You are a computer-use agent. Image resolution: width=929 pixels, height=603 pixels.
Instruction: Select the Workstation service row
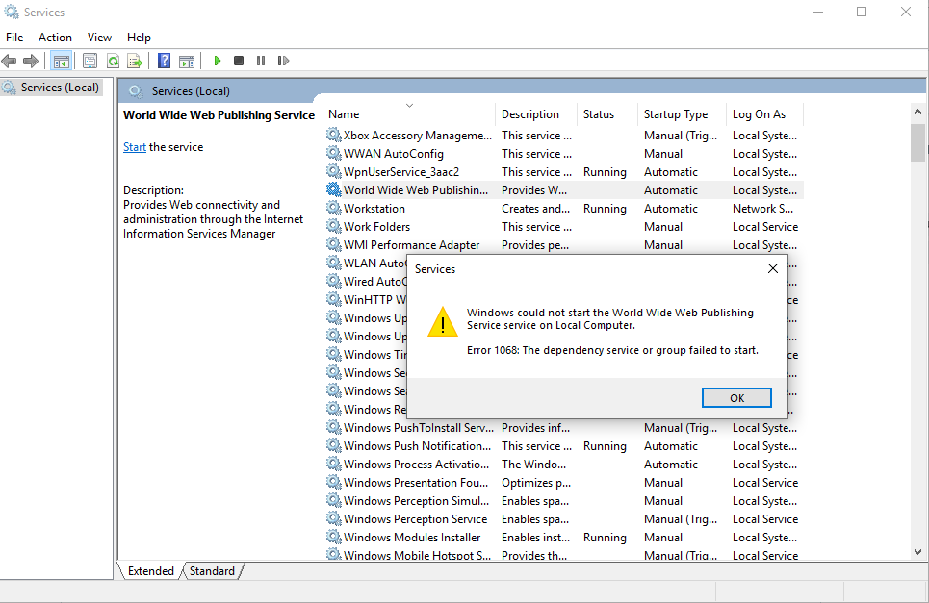[374, 209]
